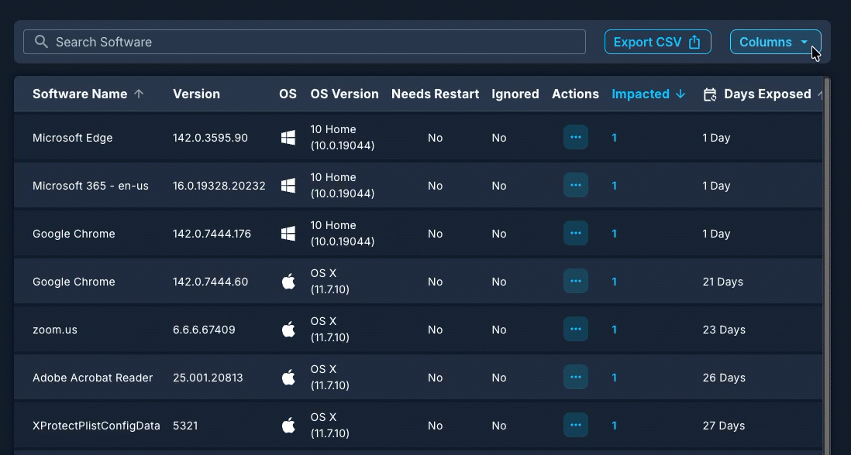Open the impacted count link for zoom.us
Screen dimensions: 851x455
[x=614, y=329]
